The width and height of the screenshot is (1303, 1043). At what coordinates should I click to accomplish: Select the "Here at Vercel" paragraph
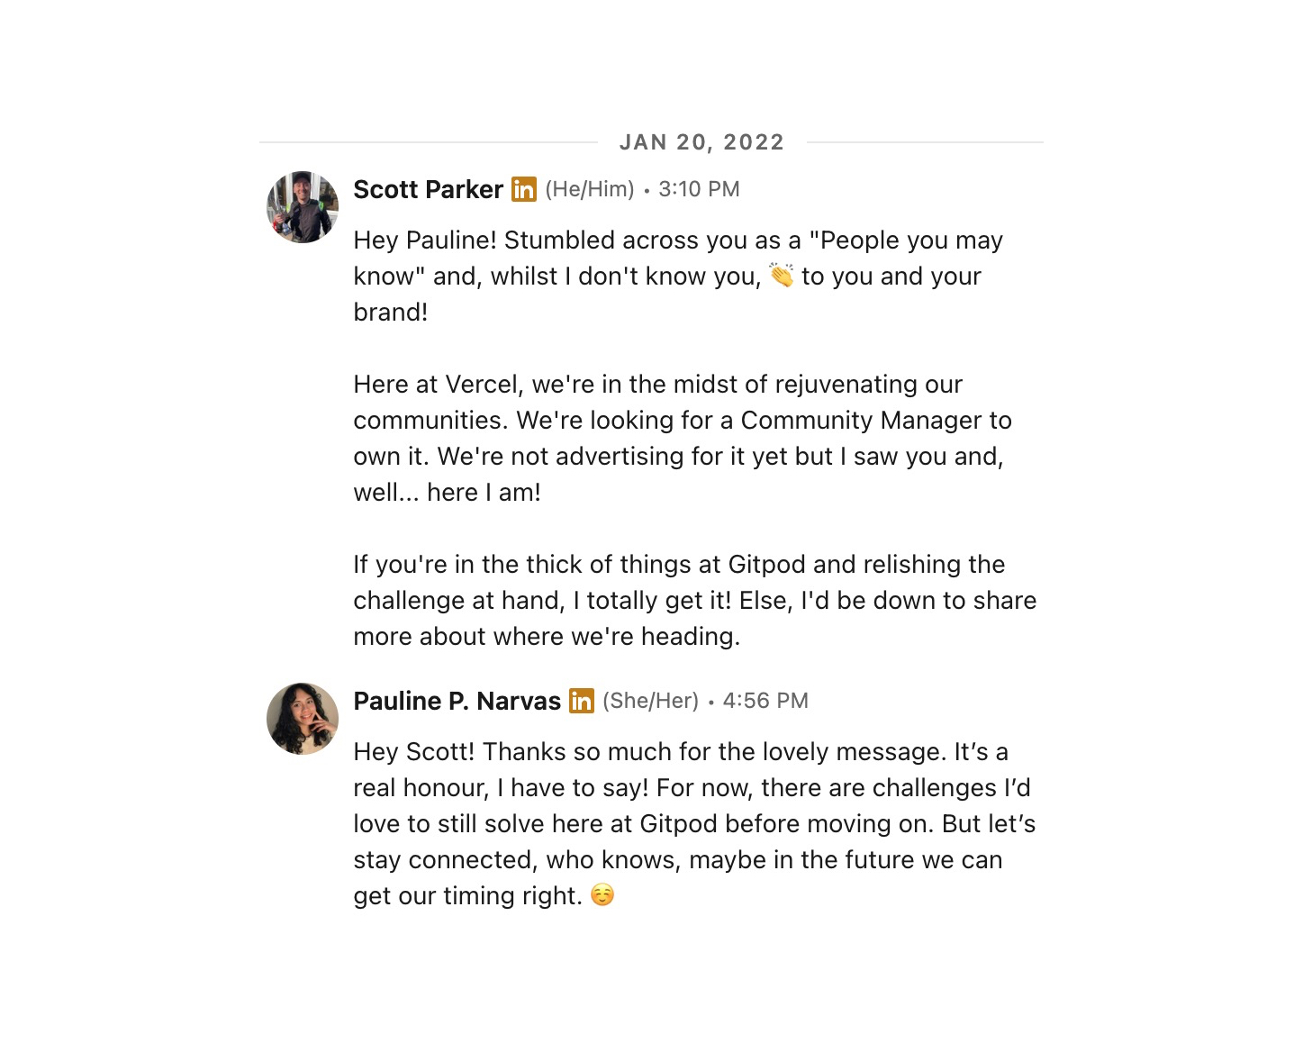683,438
